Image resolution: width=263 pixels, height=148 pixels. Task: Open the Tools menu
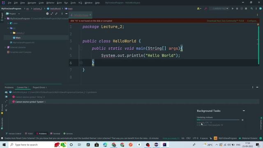73,3
